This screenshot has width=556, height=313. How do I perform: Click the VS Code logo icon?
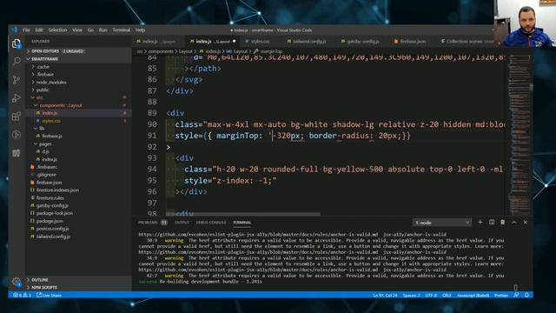click(x=14, y=30)
